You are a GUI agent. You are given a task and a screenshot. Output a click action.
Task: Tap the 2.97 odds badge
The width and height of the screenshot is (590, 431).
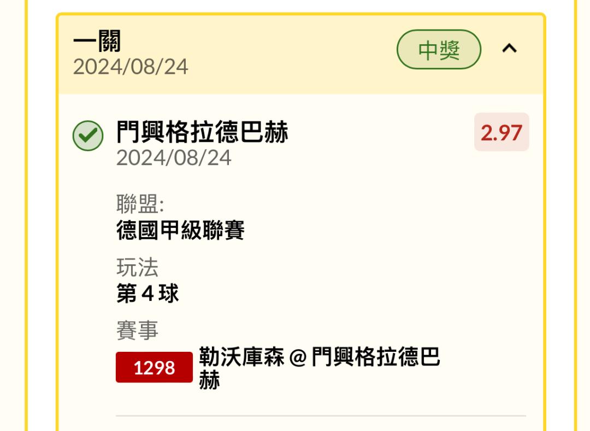pos(501,133)
